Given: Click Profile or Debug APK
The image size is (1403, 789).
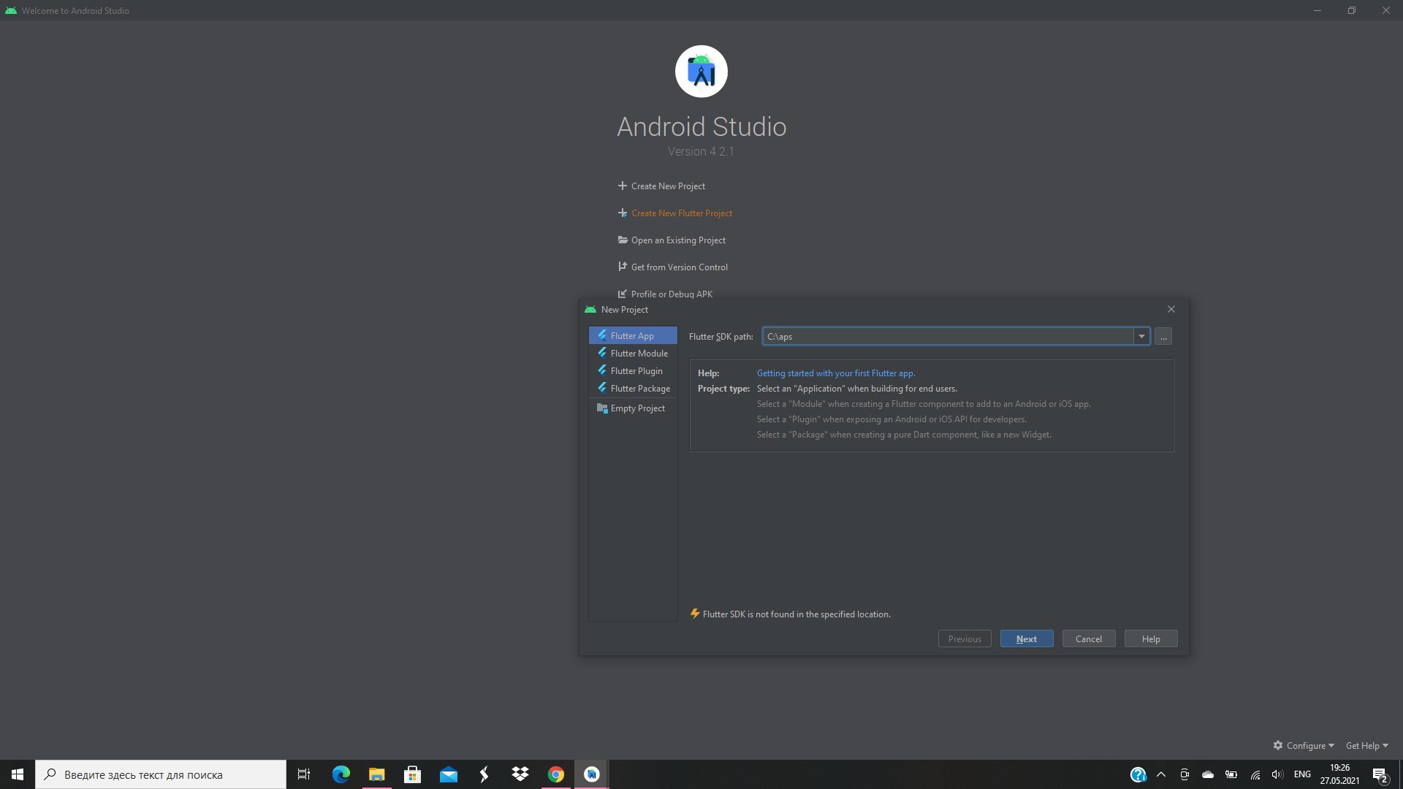Looking at the screenshot, I should coord(672,294).
